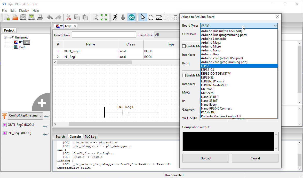Viewport: 303px width, 178px height.
Task: Select the IN1_Reg1 contact in ladder diagram
Action: click(x=125, y=112)
